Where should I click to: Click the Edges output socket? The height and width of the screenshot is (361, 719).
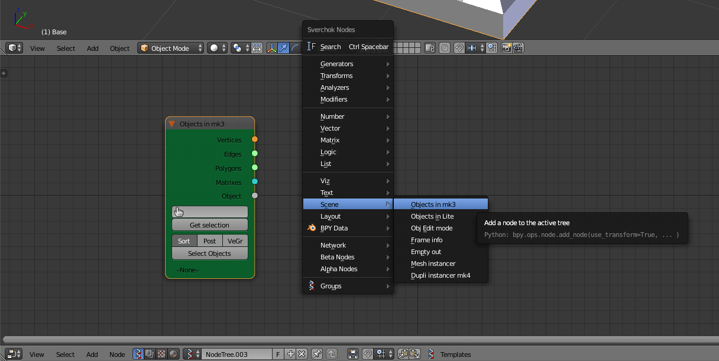tap(255, 154)
